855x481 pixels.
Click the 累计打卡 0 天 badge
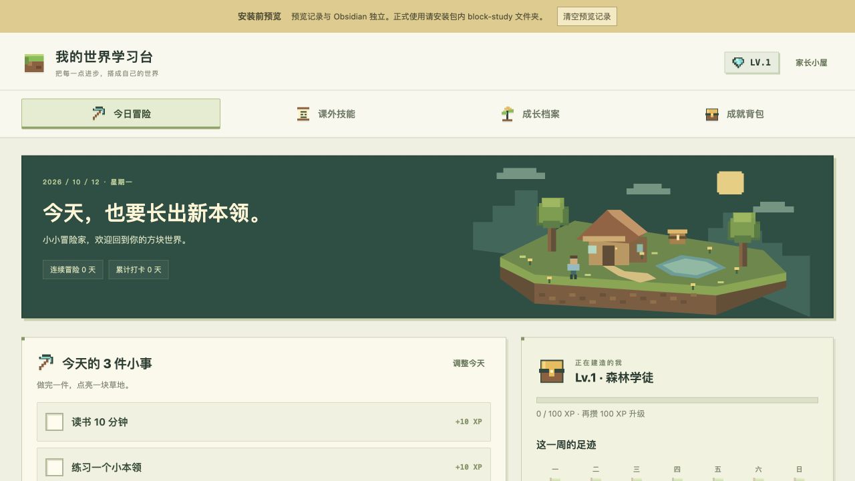[138, 270]
